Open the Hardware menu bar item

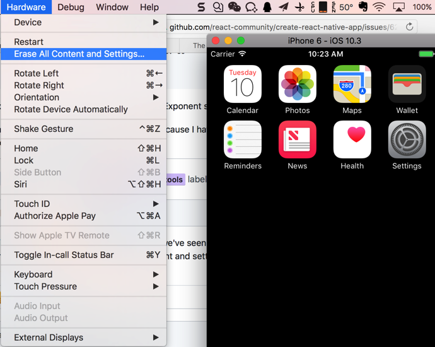26,7
